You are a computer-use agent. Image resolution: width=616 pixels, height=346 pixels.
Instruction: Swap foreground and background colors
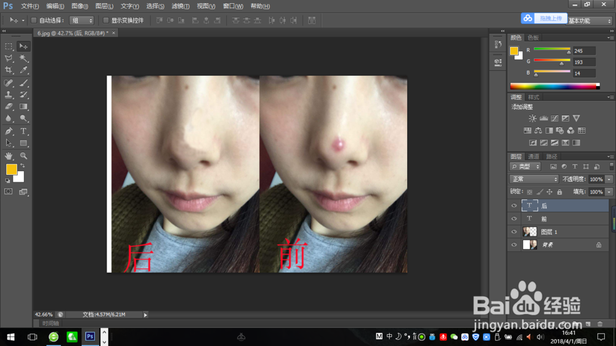pyautogui.click(x=22, y=166)
